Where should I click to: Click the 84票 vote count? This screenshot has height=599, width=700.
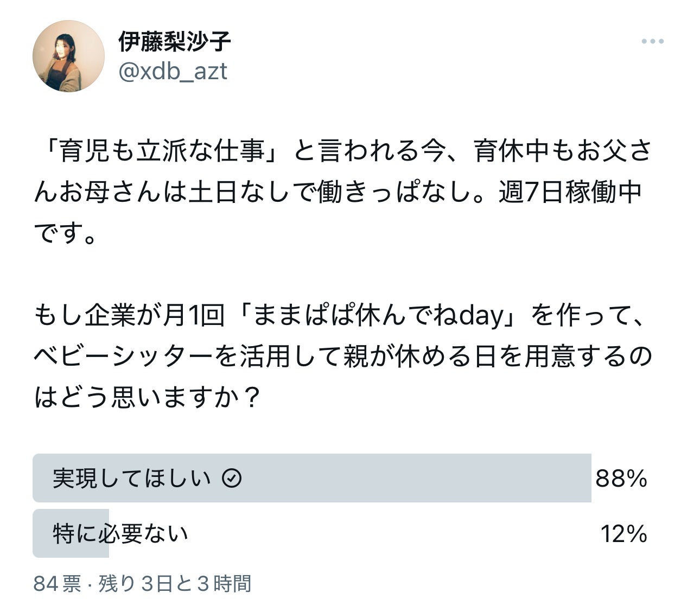pos(57,584)
